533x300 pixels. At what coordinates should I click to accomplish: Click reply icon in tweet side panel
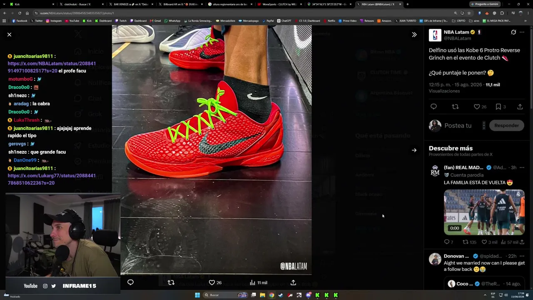tap(433, 107)
